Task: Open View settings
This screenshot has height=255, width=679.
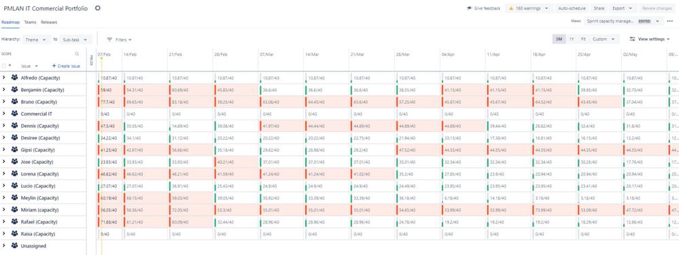Action: tap(650, 39)
